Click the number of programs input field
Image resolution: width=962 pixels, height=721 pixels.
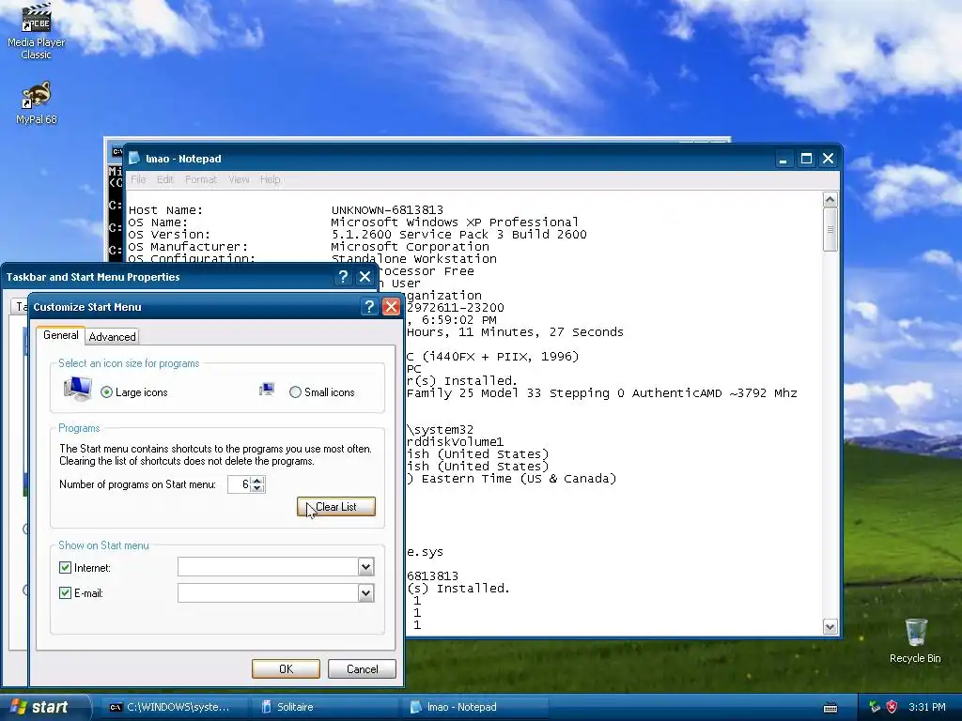240,484
